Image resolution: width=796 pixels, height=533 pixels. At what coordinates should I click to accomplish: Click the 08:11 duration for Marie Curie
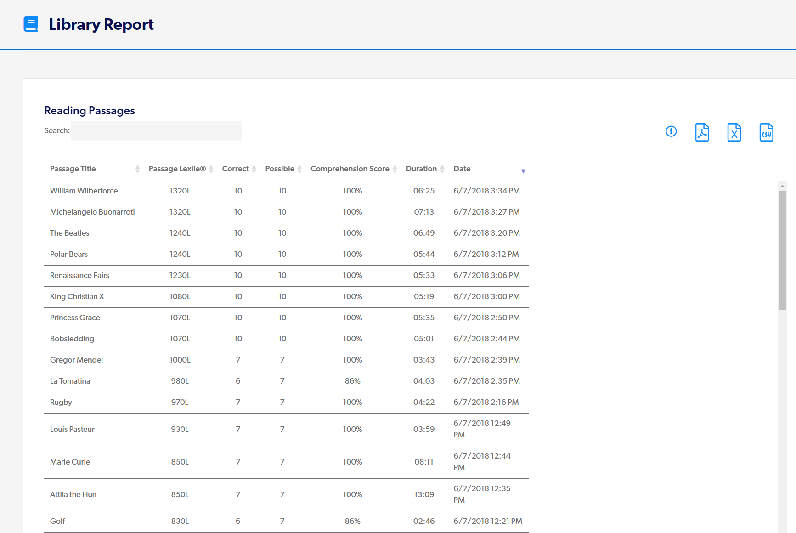coord(424,462)
